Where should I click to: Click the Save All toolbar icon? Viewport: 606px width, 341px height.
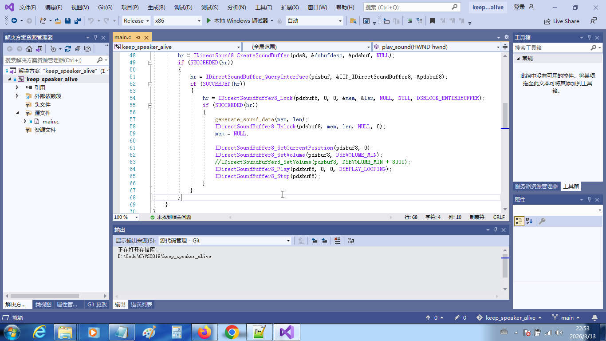(x=78, y=21)
